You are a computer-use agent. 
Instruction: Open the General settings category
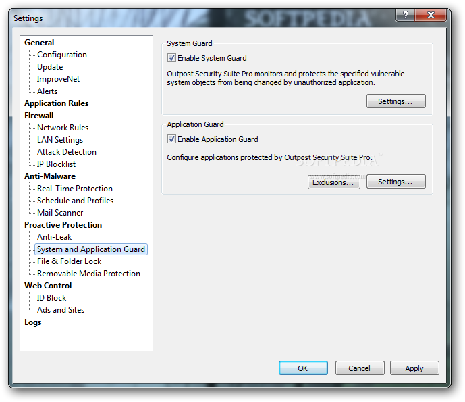[39, 43]
